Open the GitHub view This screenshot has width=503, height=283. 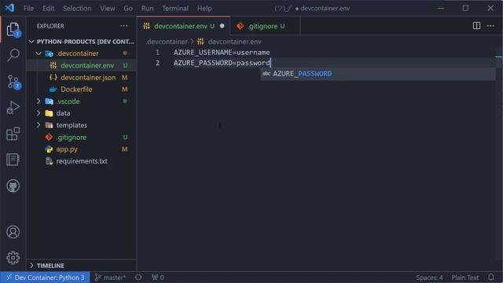[13, 186]
